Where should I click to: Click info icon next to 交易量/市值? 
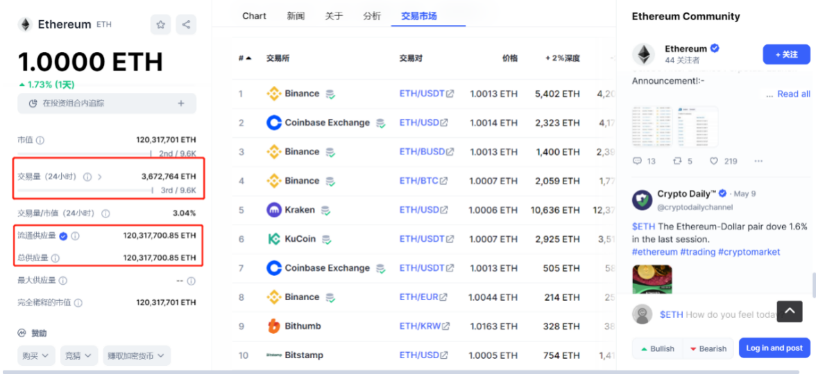click(105, 213)
